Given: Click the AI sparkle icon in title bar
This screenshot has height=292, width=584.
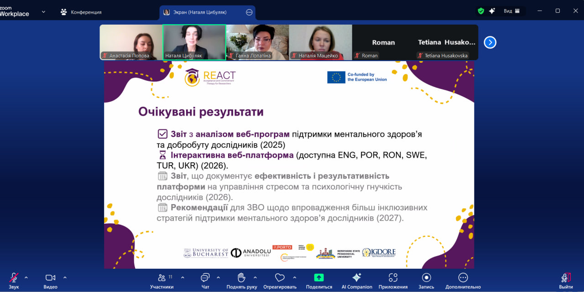Looking at the screenshot, I should coord(492,11).
